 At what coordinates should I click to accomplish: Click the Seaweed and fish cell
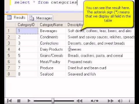coord(100,74)
